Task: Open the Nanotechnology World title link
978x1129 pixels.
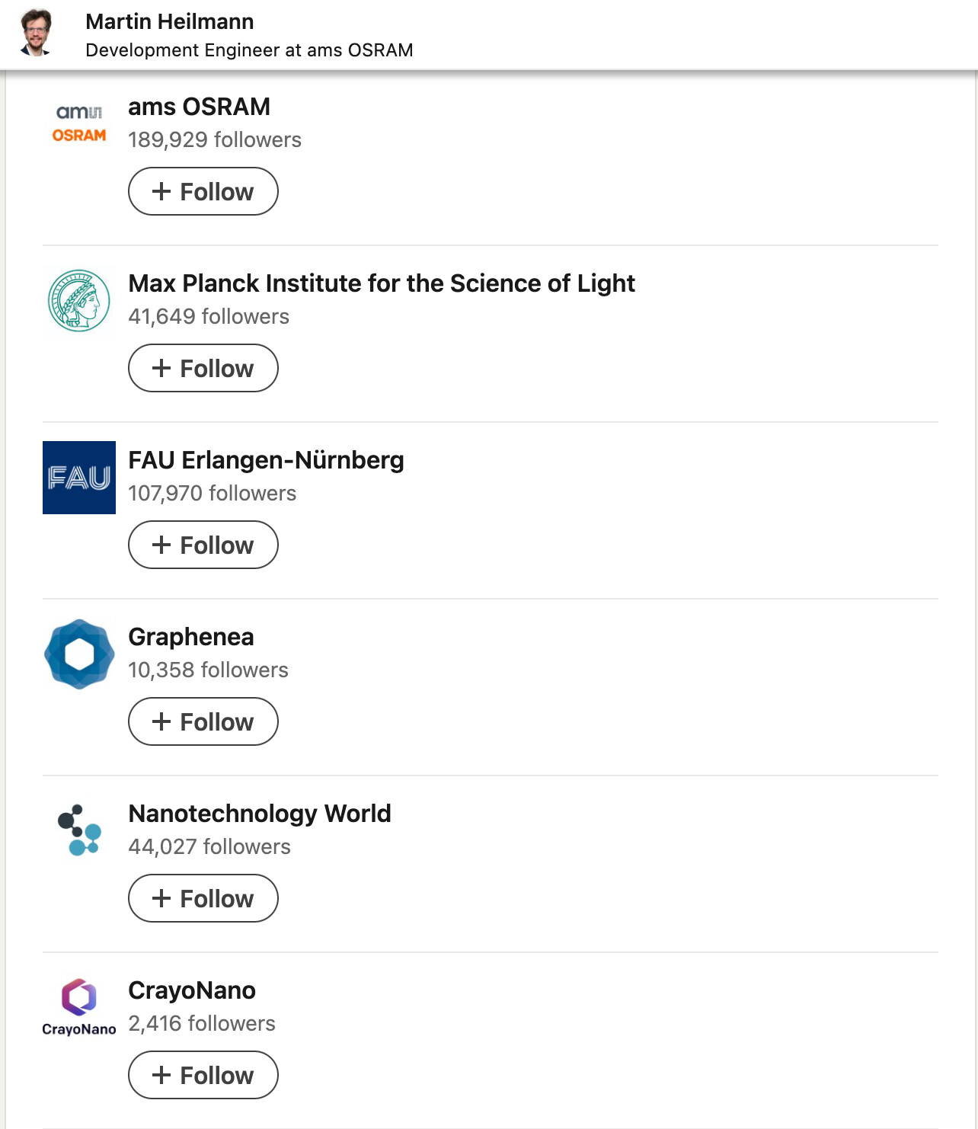Action: coord(260,814)
